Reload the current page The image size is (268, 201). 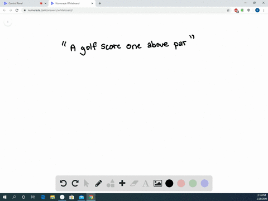tap(17, 10)
